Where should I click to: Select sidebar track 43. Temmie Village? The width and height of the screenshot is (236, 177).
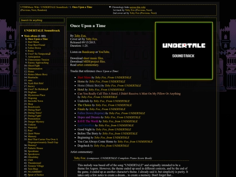(36, 166)
